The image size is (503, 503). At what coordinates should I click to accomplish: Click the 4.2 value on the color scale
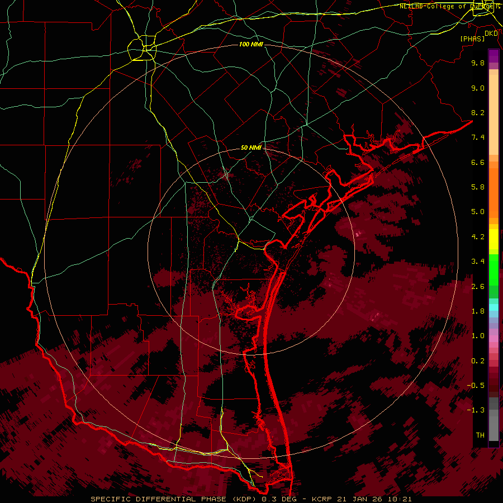point(478,237)
